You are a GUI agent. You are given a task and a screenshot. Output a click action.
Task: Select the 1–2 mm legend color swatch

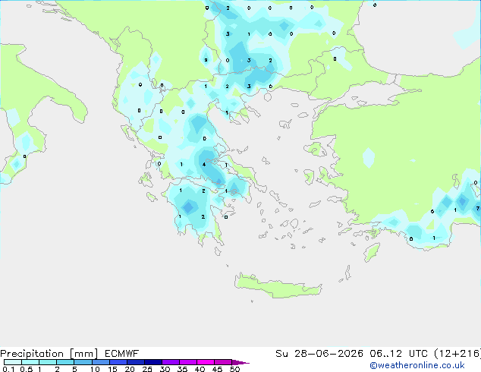tap(48, 362)
